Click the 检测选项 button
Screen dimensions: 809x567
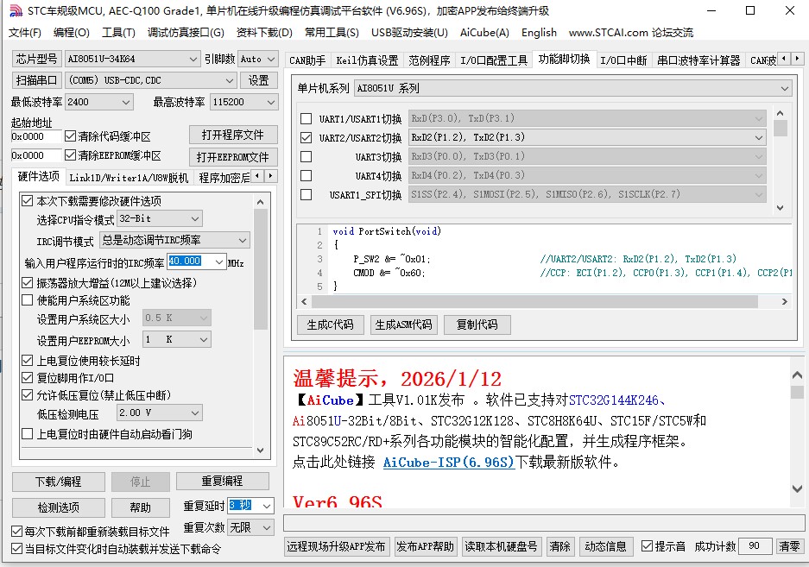coord(58,507)
